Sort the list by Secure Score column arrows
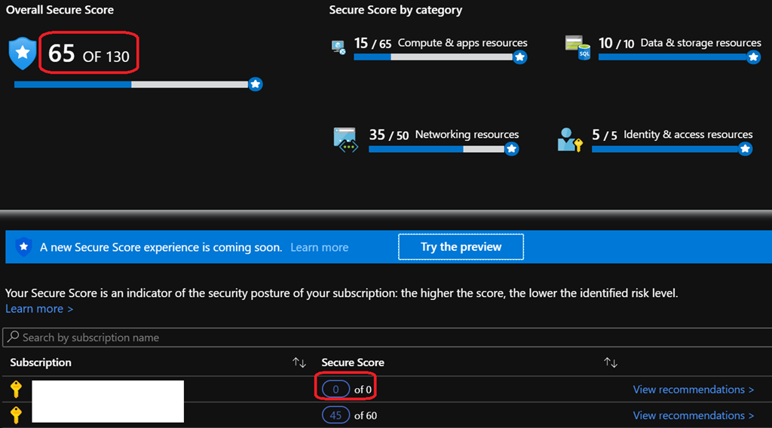 pyautogui.click(x=611, y=362)
